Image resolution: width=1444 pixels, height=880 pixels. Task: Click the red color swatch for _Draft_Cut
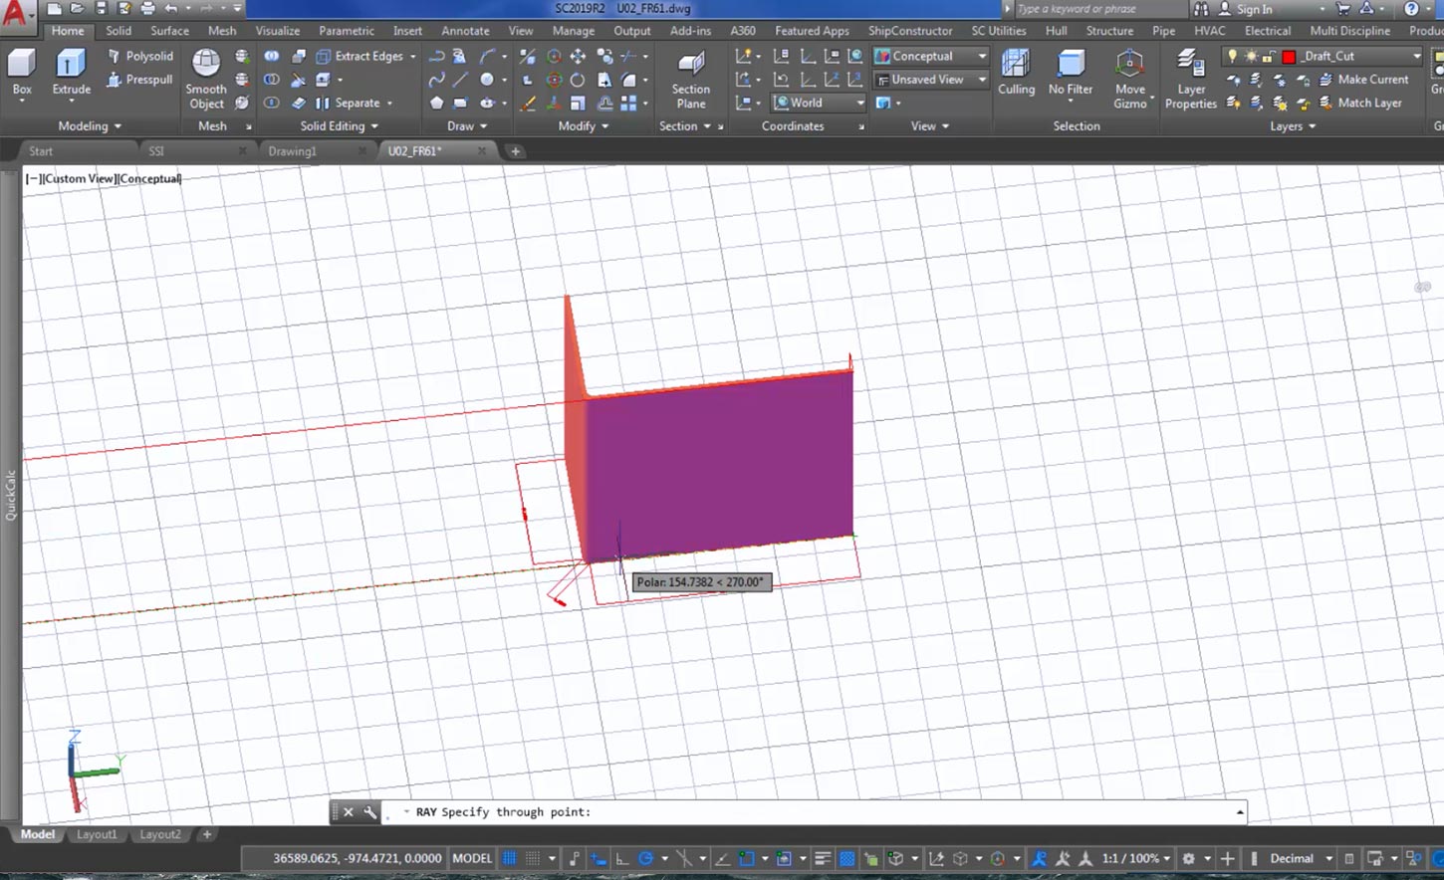1289,57
